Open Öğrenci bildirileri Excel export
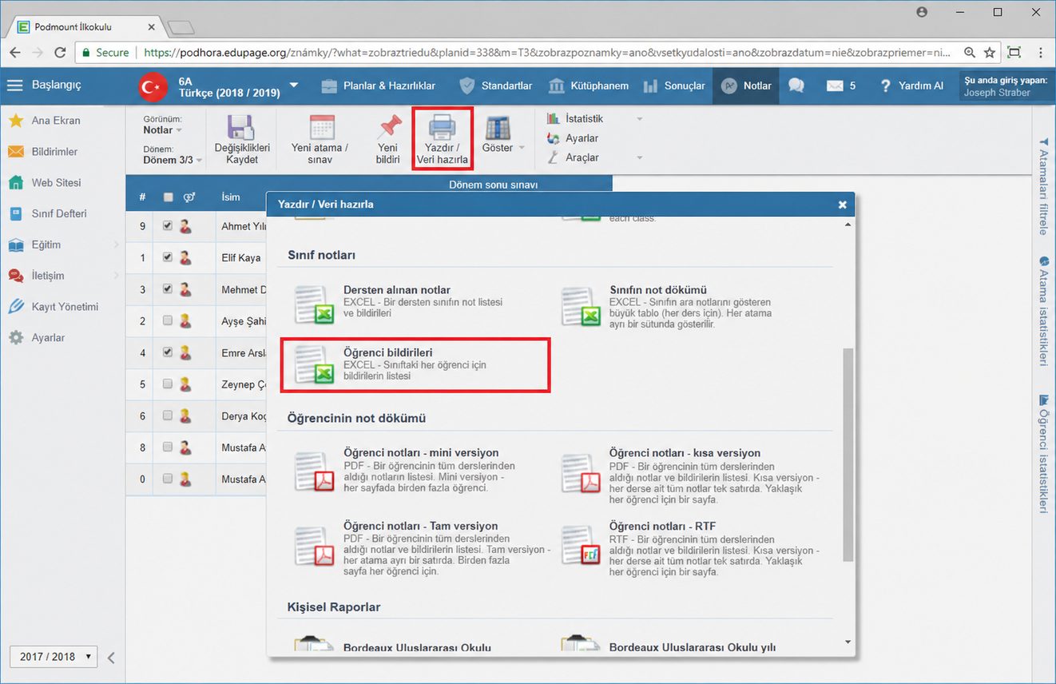 click(415, 364)
